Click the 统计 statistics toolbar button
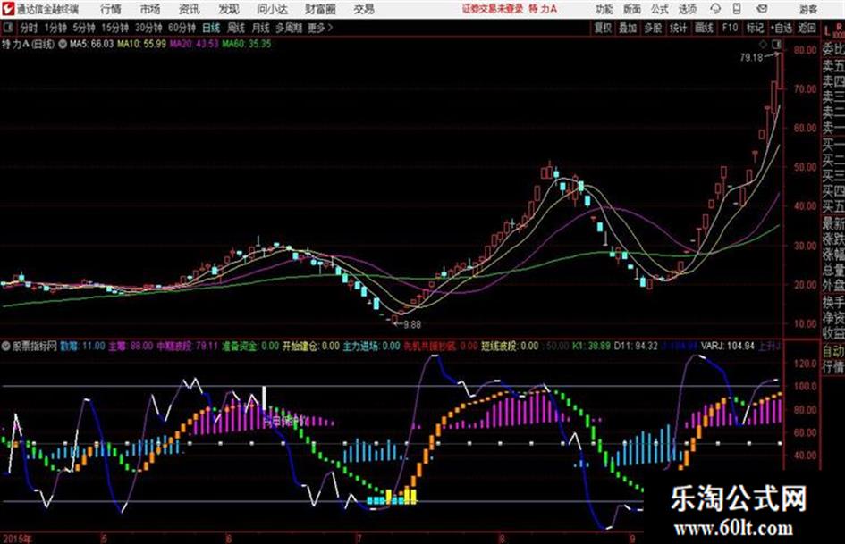The image size is (845, 544). [x=678, y=28]
